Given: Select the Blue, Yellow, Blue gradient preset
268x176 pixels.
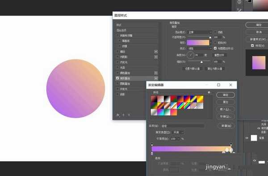Looking at the screenshot, I should (193, 99).
